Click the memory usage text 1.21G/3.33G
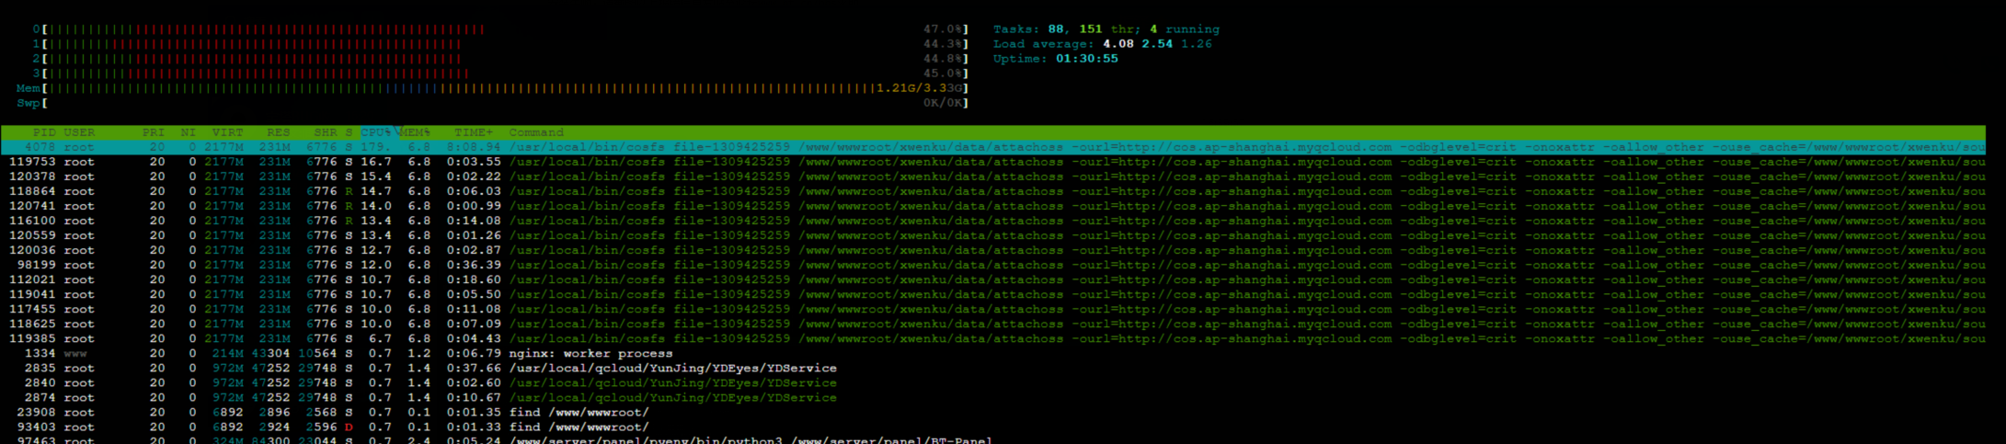The image size is (2006, 444). (919, 88)
